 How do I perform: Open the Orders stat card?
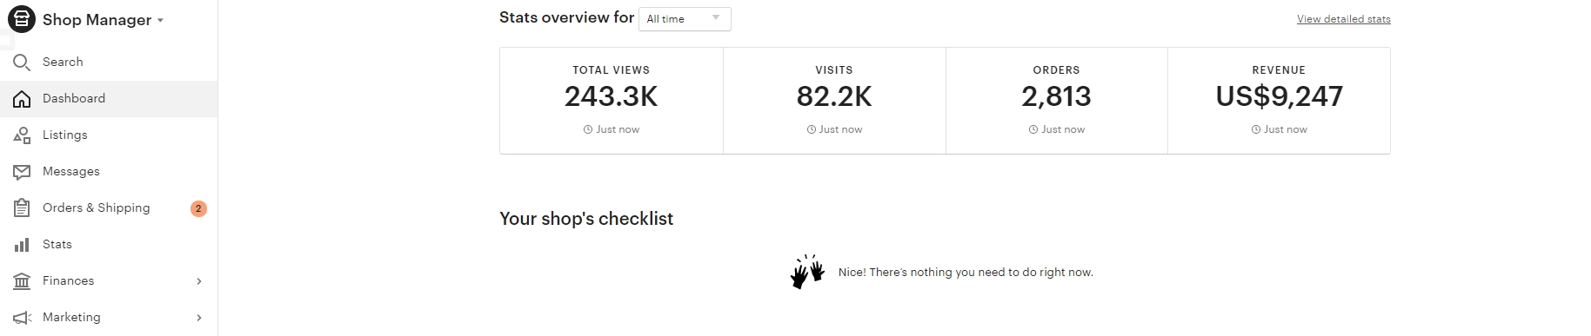coord(1056,101)
